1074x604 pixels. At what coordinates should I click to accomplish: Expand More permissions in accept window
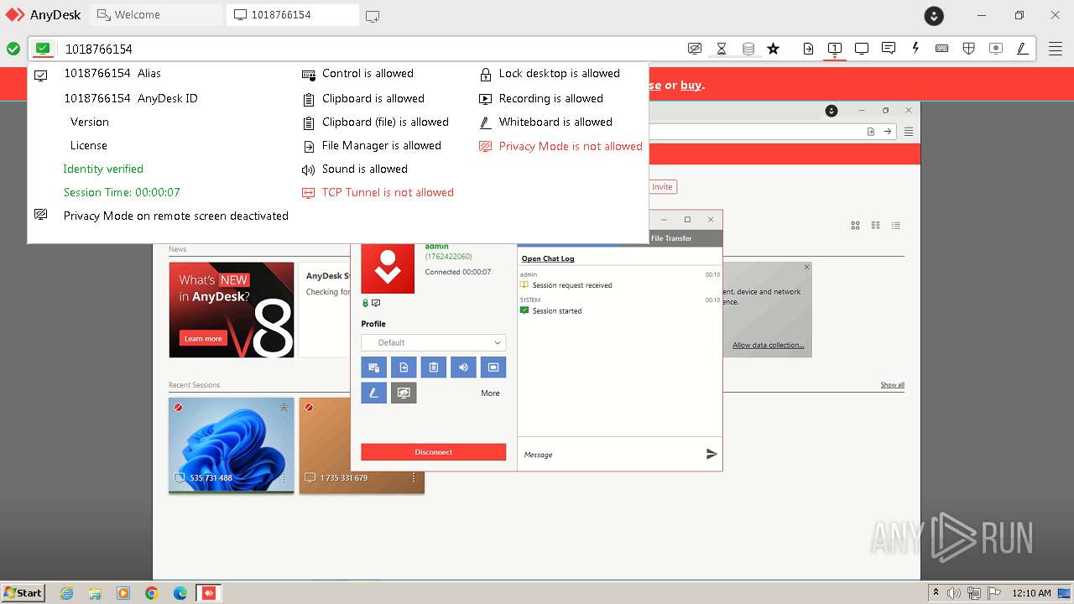tap(490, 393)
